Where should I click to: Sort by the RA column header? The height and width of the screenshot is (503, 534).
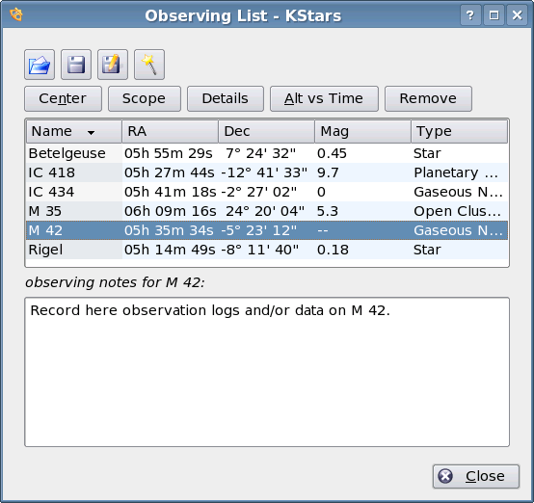tap(171, 131)
